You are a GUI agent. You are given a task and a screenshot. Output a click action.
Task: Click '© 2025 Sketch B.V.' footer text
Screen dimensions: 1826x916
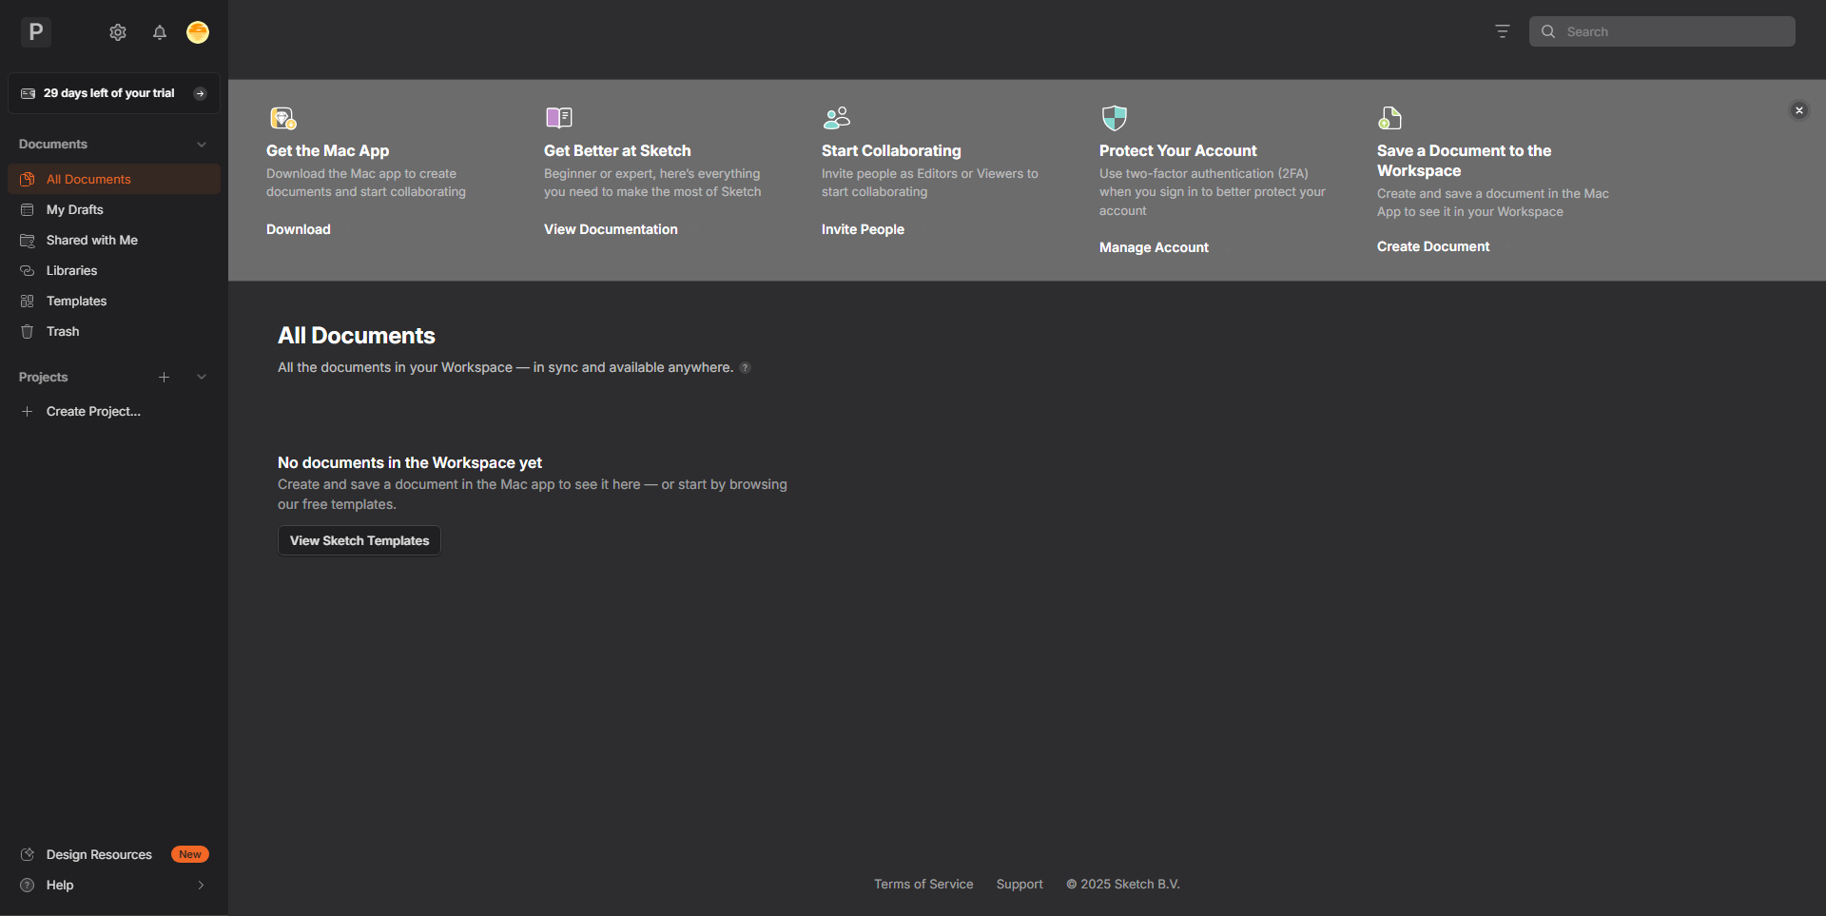[x=1122, y=884]
